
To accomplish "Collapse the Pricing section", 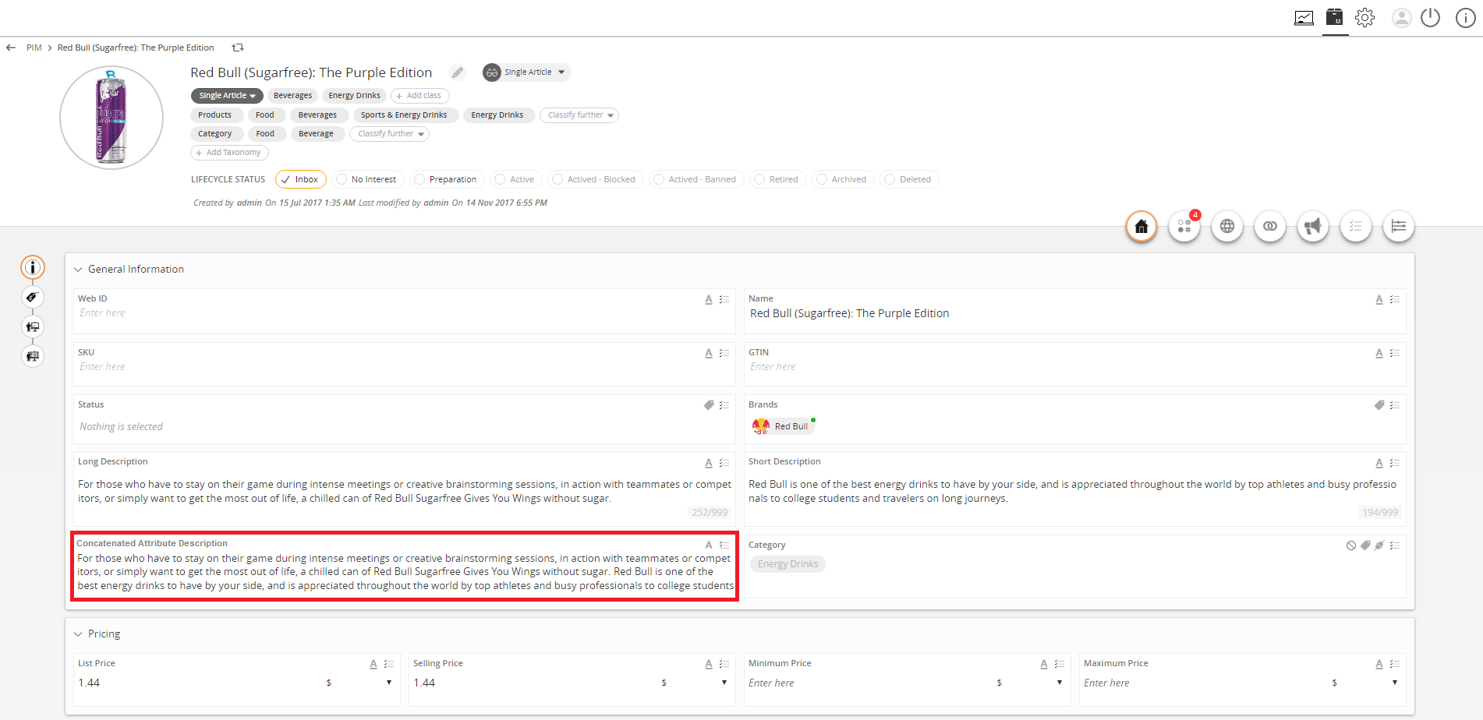I will click(x=78, y=634).
